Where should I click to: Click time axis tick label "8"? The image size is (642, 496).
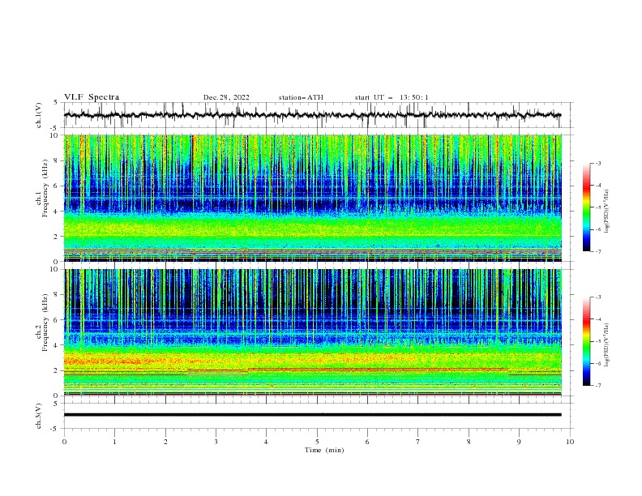pyautogui.click(x=469, y=442)
